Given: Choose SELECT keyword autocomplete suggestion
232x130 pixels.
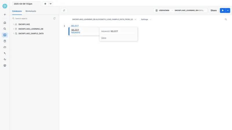Looking at the screenshot, I should coord(84,31).
